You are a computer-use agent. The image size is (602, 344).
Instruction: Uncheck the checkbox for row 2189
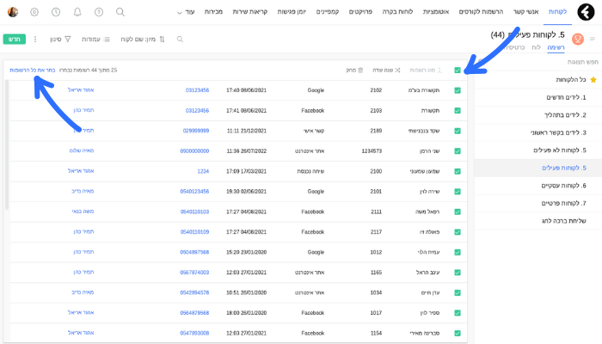(x=458, y=131)
